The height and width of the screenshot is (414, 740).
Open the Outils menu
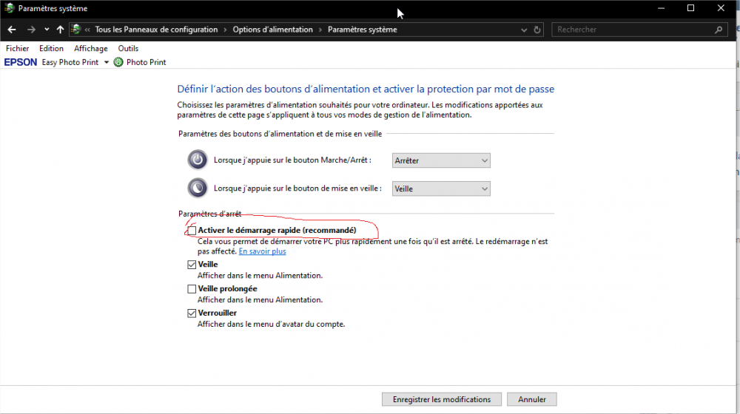point(128,48)
